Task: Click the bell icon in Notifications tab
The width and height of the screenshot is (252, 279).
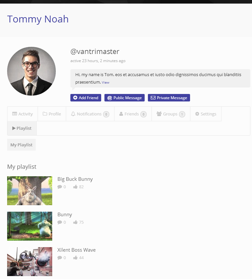Action: pyautogui.click(x=73, y=114)
